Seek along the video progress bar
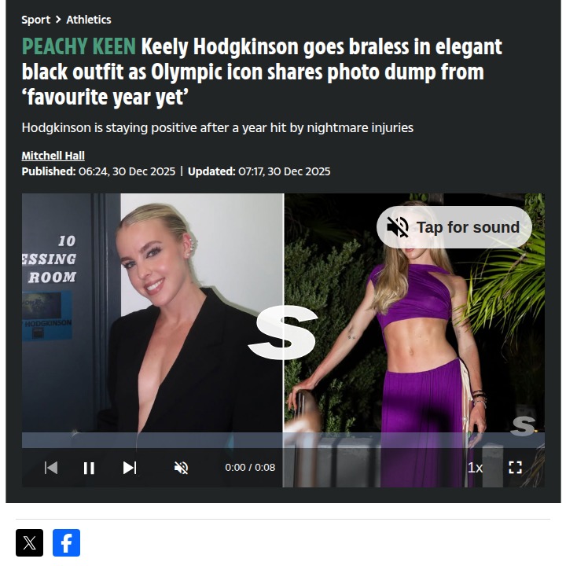Screen dimensions: 566x566 (x=283, y=440)
